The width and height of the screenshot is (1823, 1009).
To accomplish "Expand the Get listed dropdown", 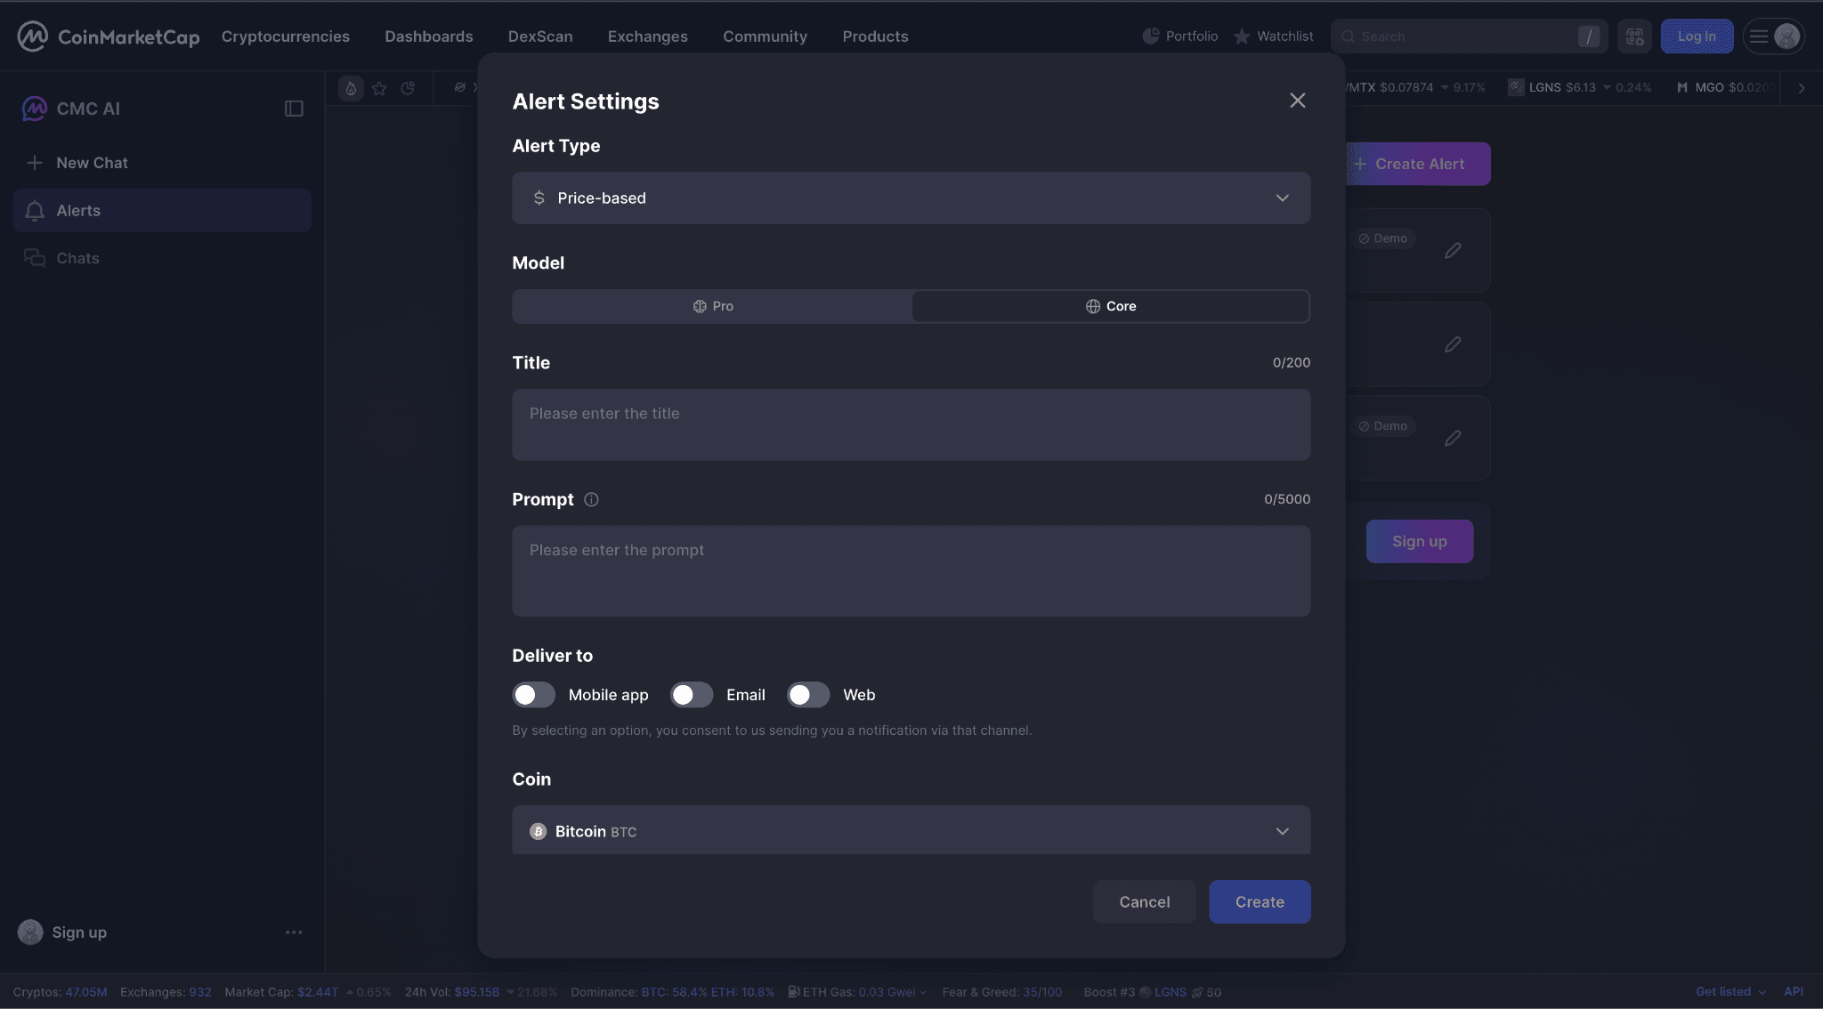I will 1730,992.
